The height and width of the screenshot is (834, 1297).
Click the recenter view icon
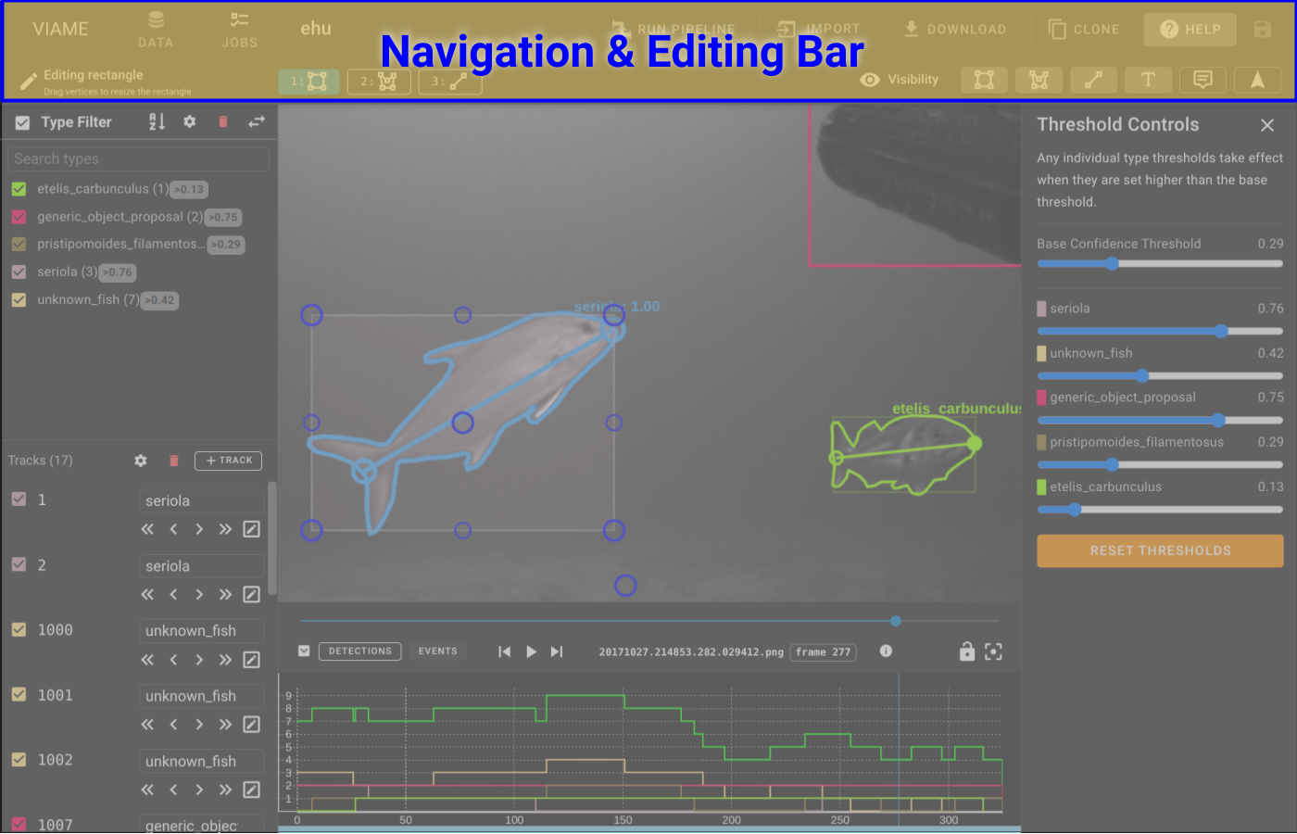[993, 651]
